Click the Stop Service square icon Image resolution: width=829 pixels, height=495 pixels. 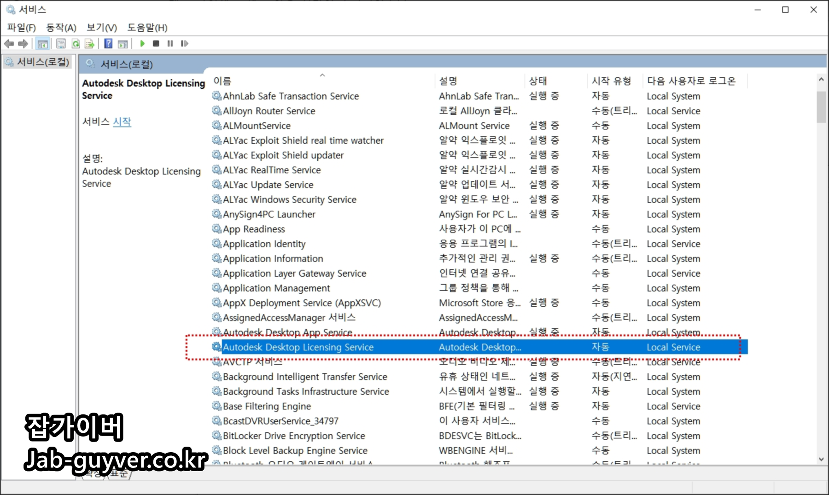point(156,44)
